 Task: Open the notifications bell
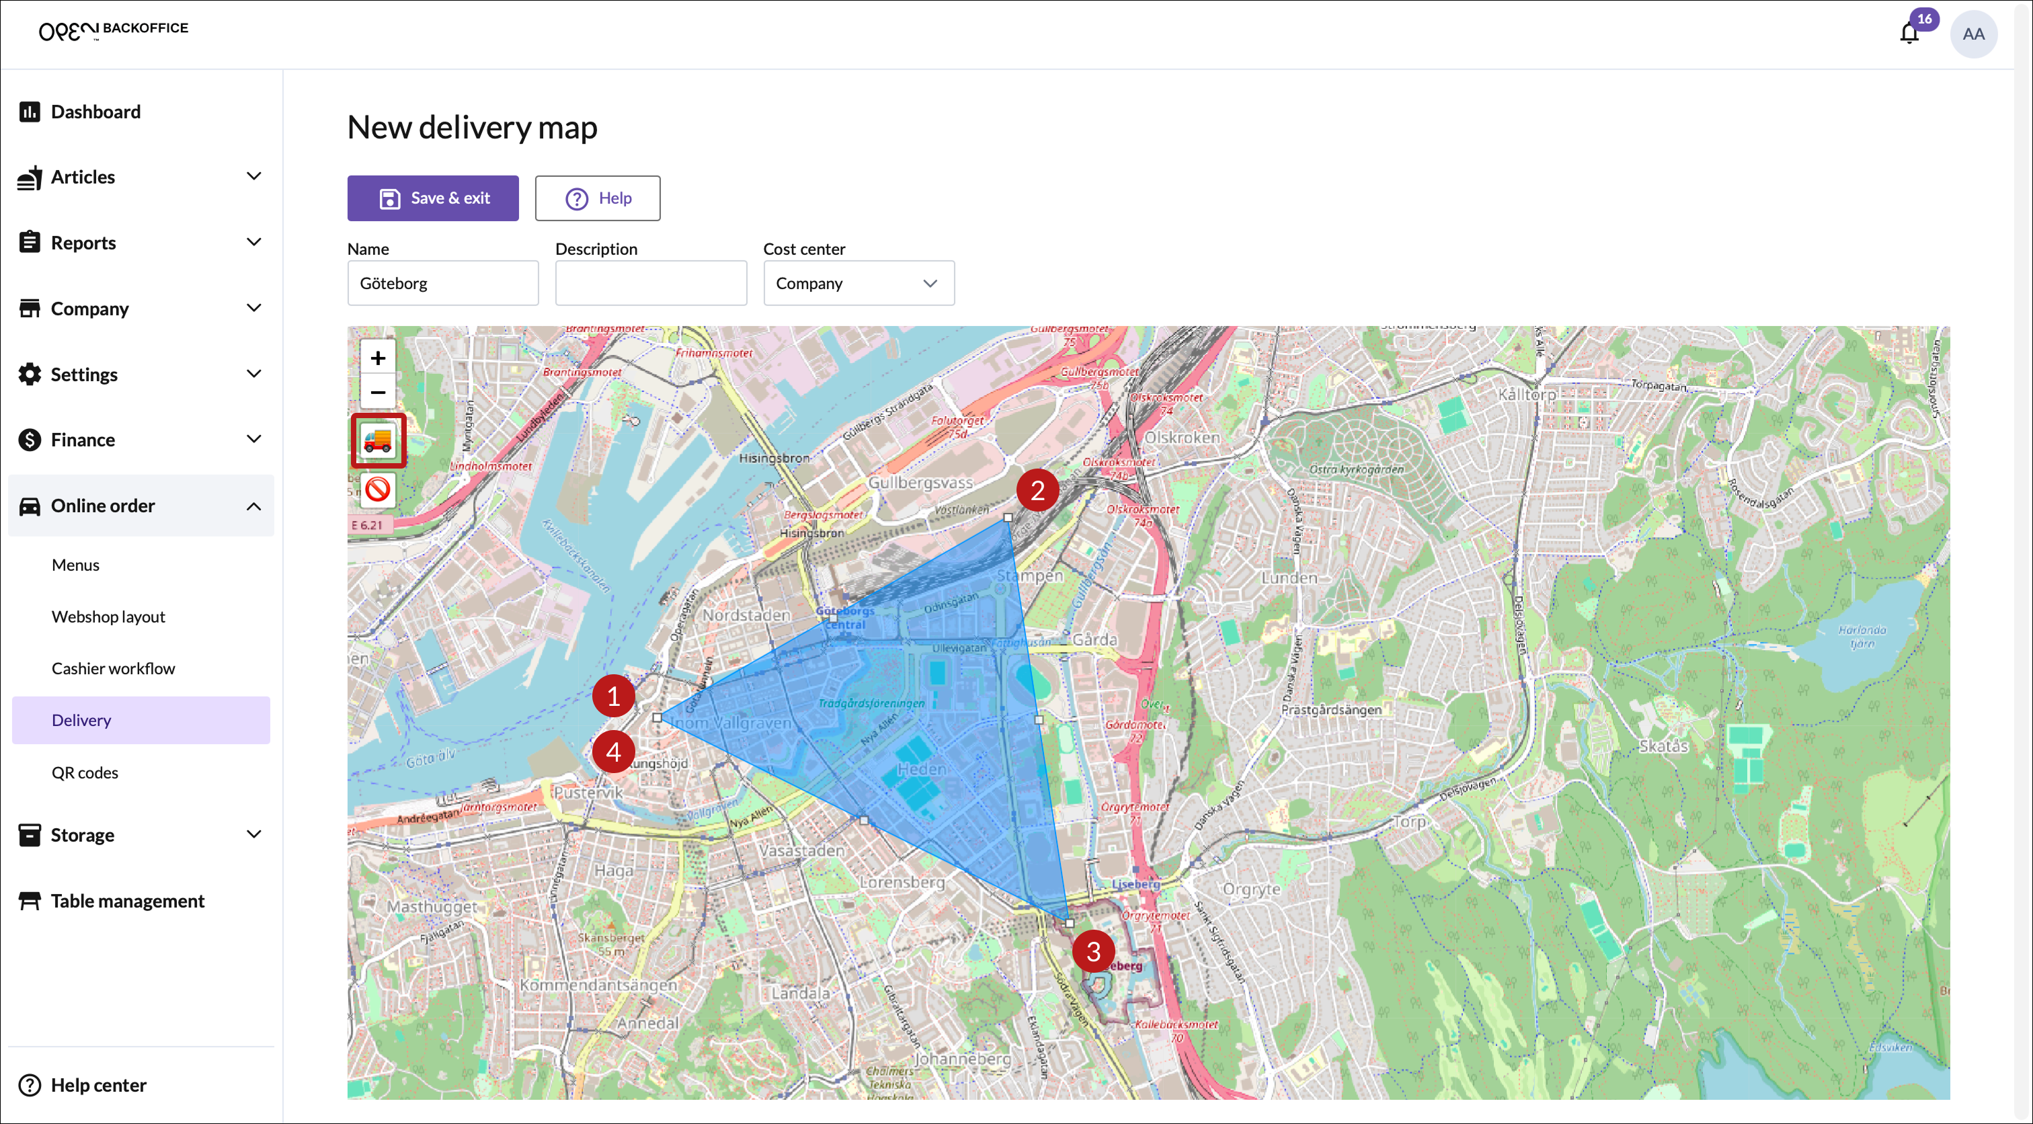pos(1909,34)
